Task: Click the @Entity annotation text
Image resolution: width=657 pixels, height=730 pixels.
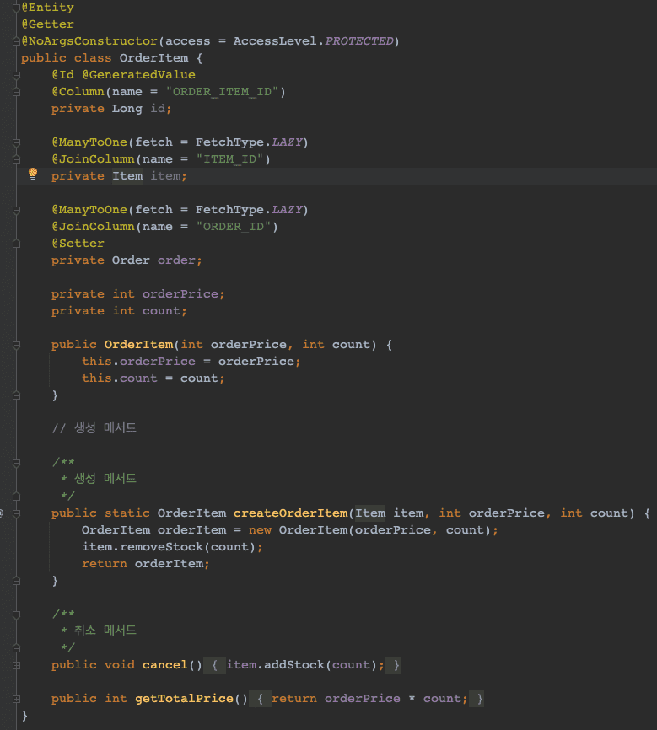Action: click(47, 8)
